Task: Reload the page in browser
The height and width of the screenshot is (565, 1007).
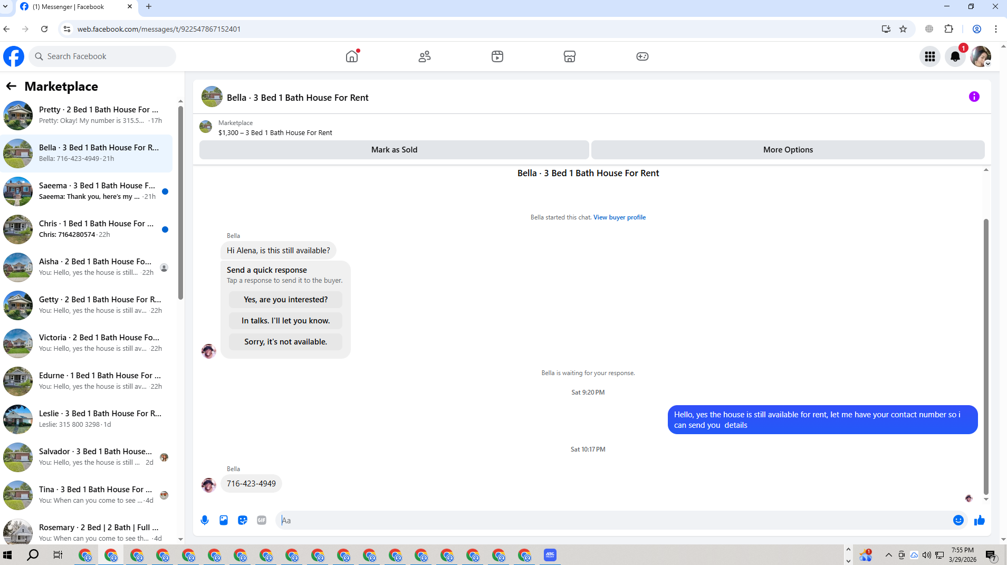Action: 44,29
